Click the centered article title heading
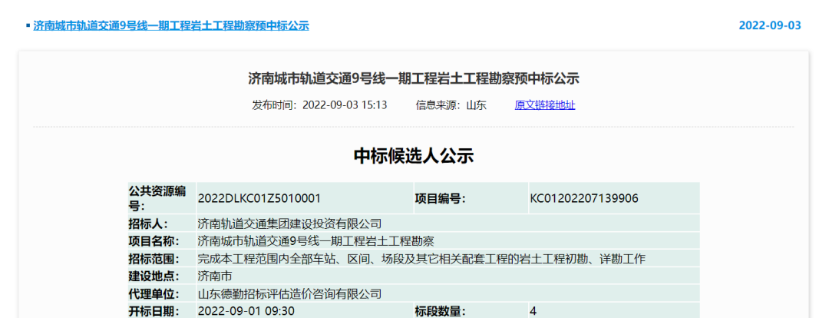829x318 pixels. 414,79
